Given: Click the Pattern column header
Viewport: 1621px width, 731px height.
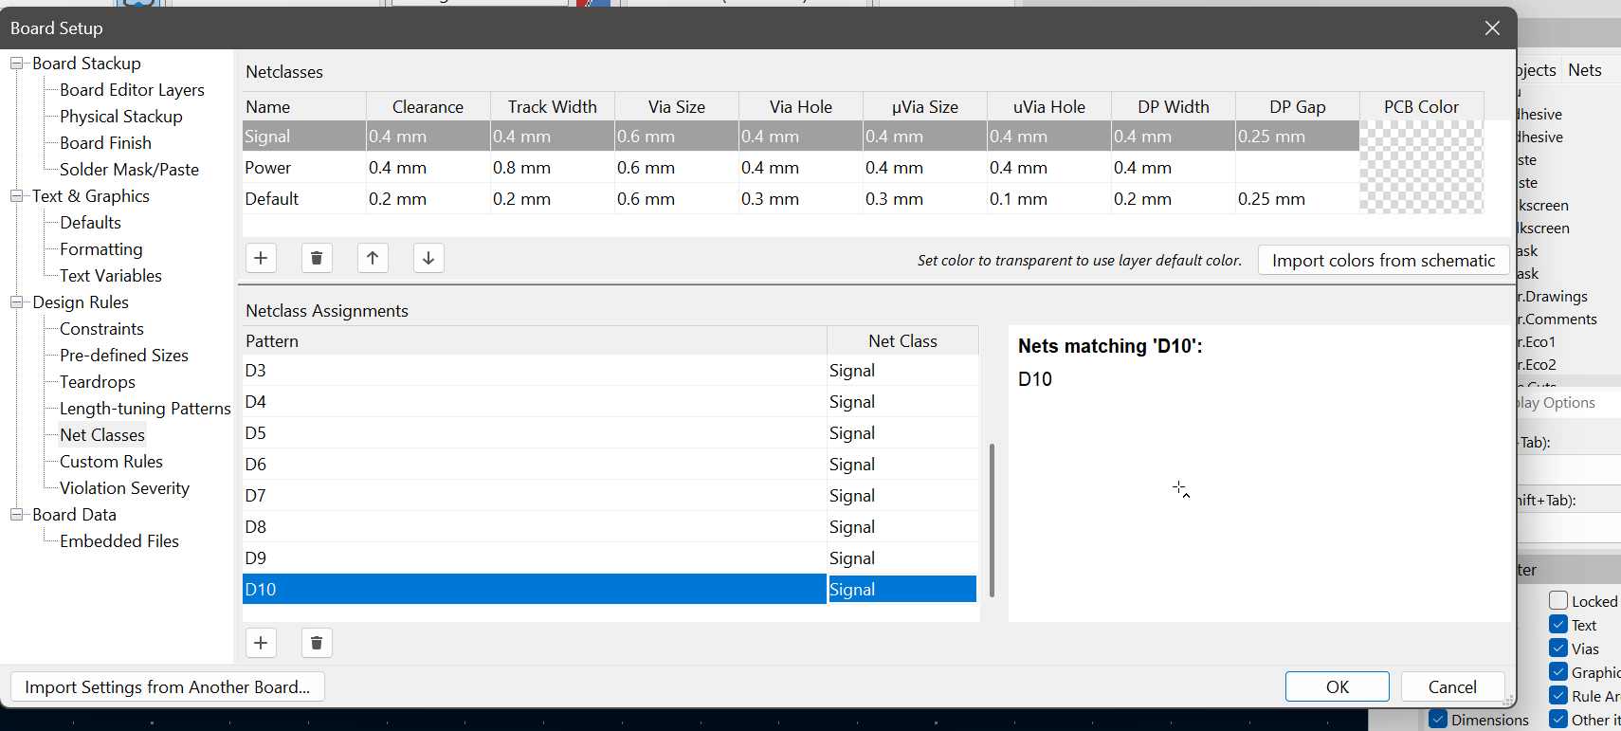Looking at the screenshot, I should pyautogui.click(x=535, y=341).
